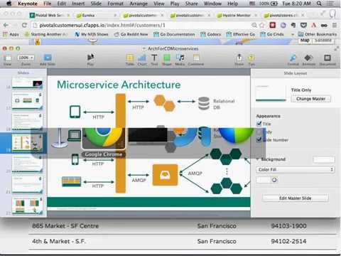Open the background color wheel picker
This screenshot has width=341, height=256.
tap(274, 180)
